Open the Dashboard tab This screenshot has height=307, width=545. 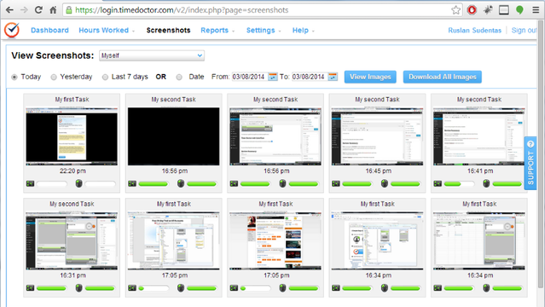coord(49,30)
